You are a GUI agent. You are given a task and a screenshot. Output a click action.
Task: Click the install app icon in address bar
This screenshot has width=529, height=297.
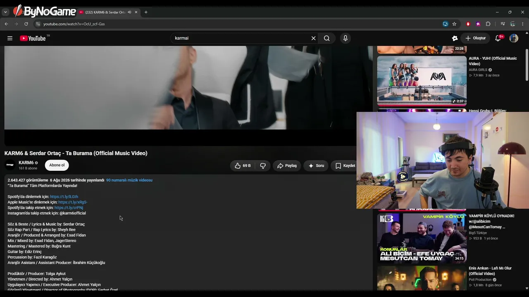(445, 24)
